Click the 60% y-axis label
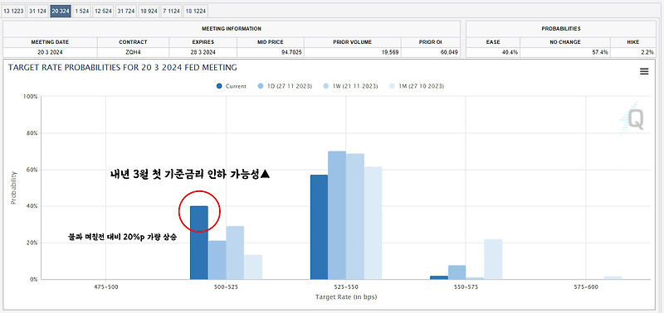Image resolution: width=664 pixels, height=313 pixels. [x=32, y=170]
